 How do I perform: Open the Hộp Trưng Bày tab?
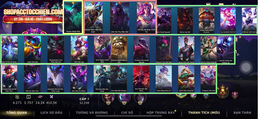[160, 113]
